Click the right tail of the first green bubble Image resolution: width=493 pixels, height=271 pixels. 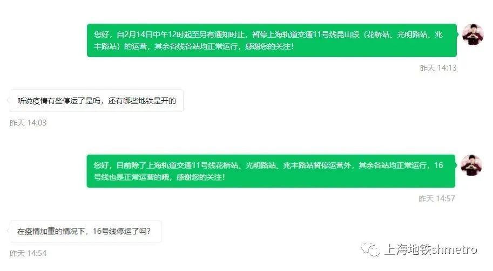458,34
